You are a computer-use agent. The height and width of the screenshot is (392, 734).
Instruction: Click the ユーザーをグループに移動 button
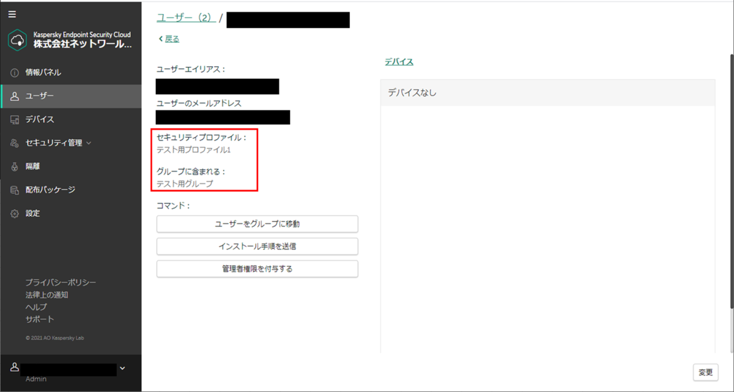coord(257,224)
